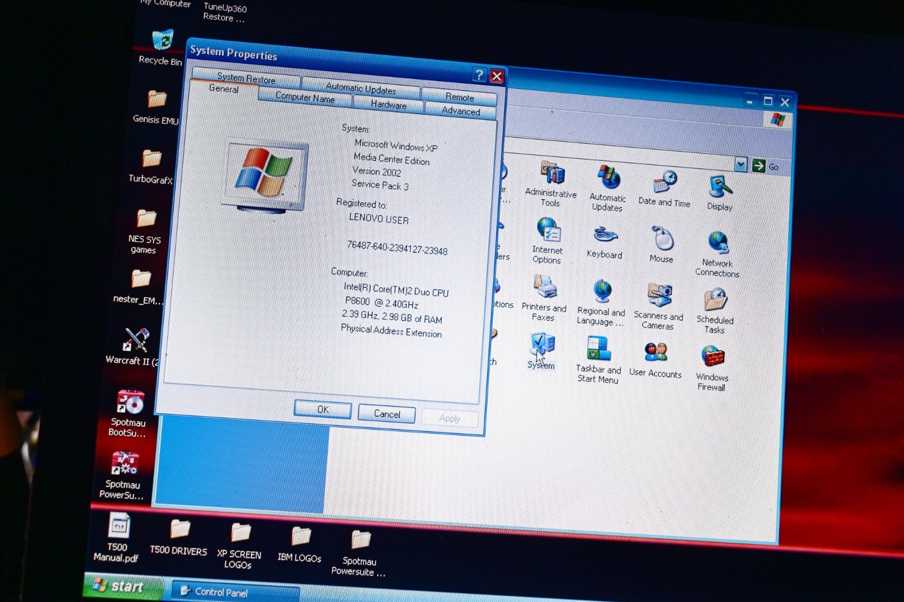
Task: Click the Go button in address bar
Action: click(x=766, y=167)
